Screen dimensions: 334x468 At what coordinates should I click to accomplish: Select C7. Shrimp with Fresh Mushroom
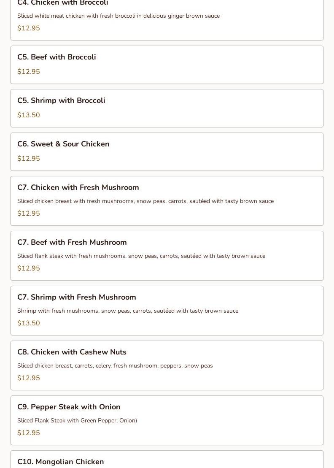pos(167,311)
